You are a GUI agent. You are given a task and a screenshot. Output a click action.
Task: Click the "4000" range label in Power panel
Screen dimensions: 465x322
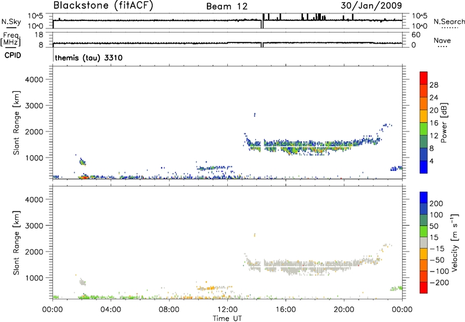34,80
